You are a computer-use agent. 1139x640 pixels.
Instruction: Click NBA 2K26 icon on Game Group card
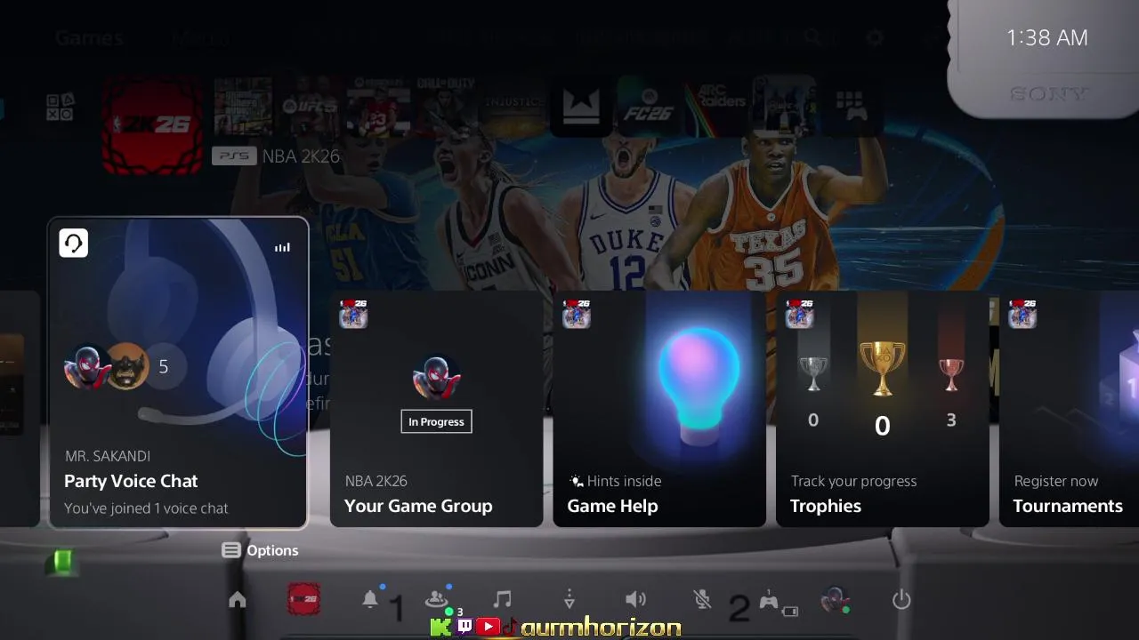pyautogui.click(x=353, y=314)
